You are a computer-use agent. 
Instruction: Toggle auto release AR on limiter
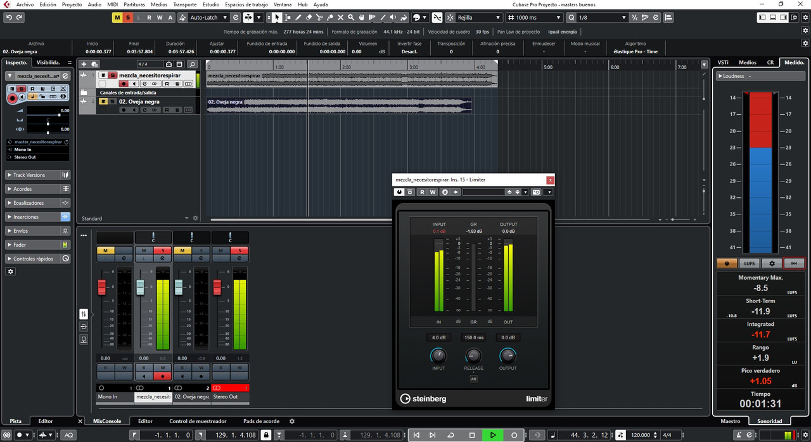tap(473, 379)
